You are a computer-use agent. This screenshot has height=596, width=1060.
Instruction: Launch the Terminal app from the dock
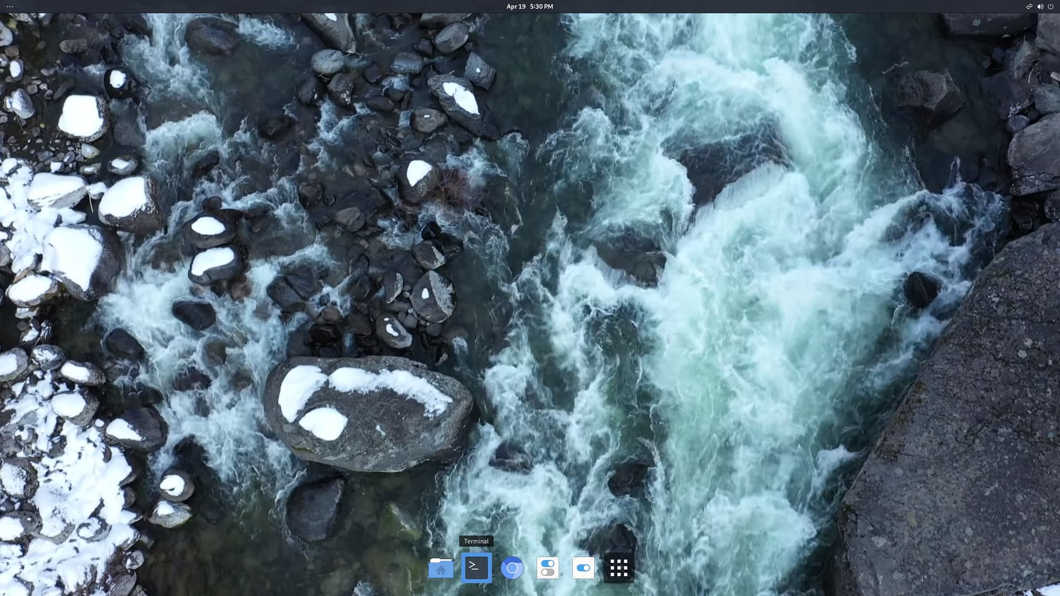tap(476, 567)
